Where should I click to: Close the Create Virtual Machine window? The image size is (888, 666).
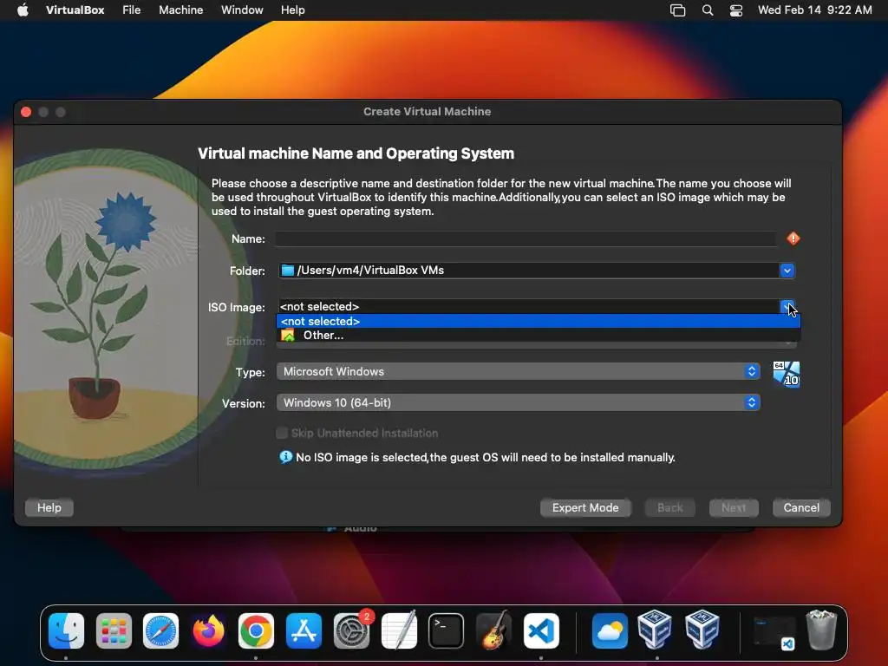(26, 112)
